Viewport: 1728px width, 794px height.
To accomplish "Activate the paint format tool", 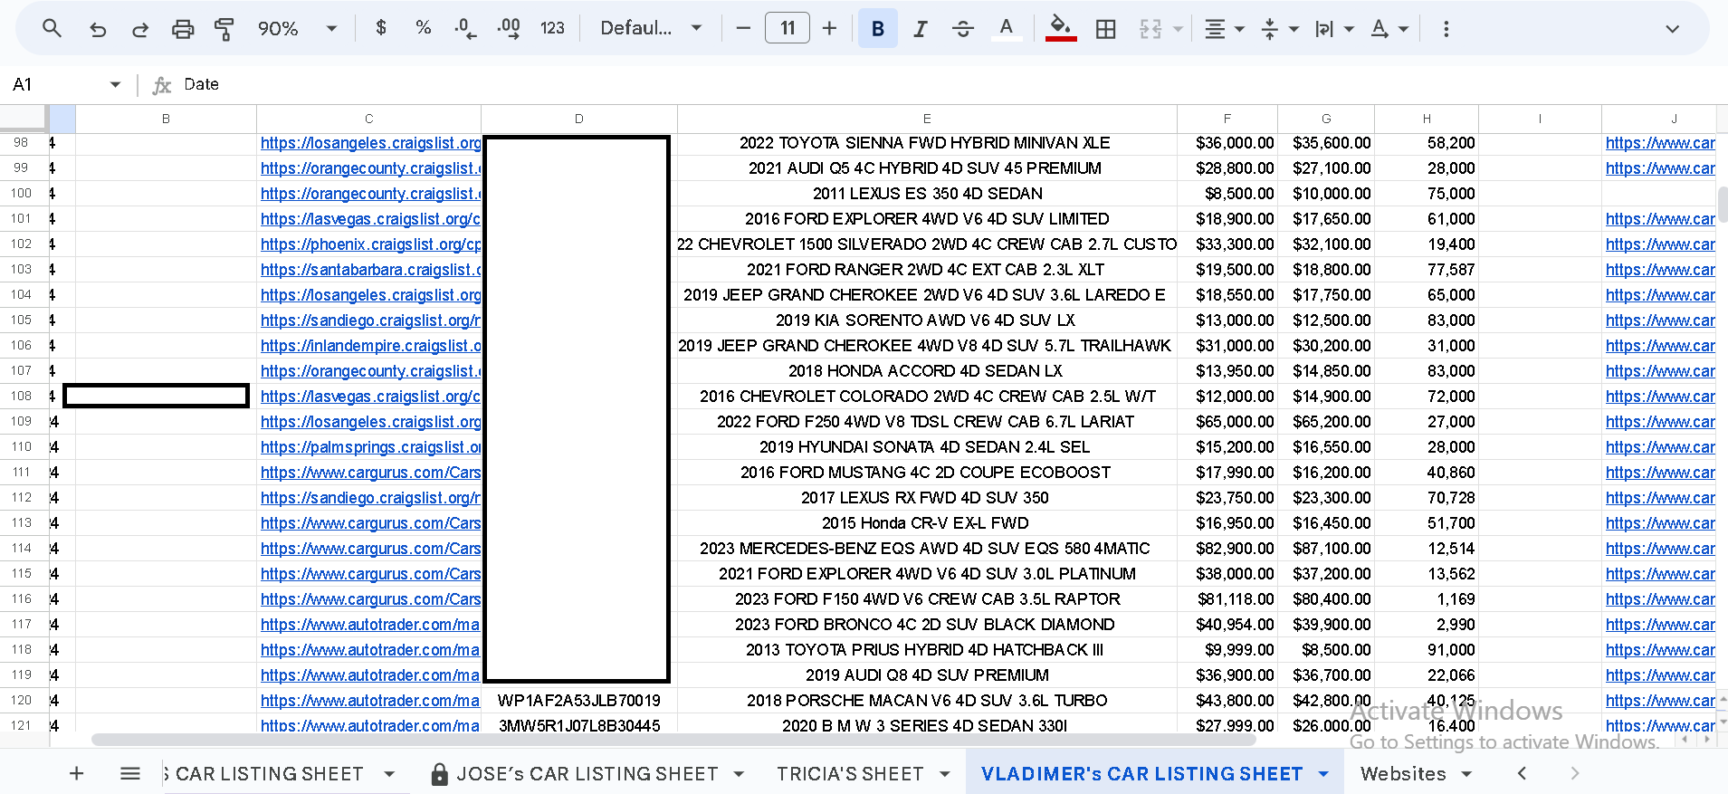I will 224,29.
